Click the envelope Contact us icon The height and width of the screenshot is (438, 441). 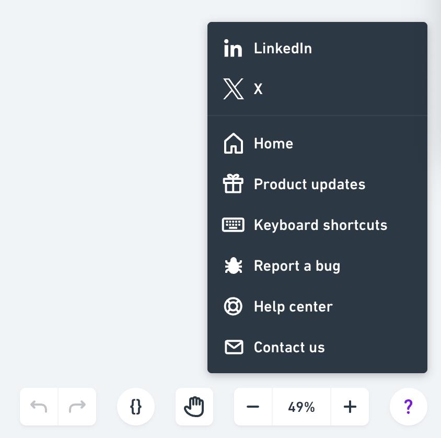pos(234,347)
